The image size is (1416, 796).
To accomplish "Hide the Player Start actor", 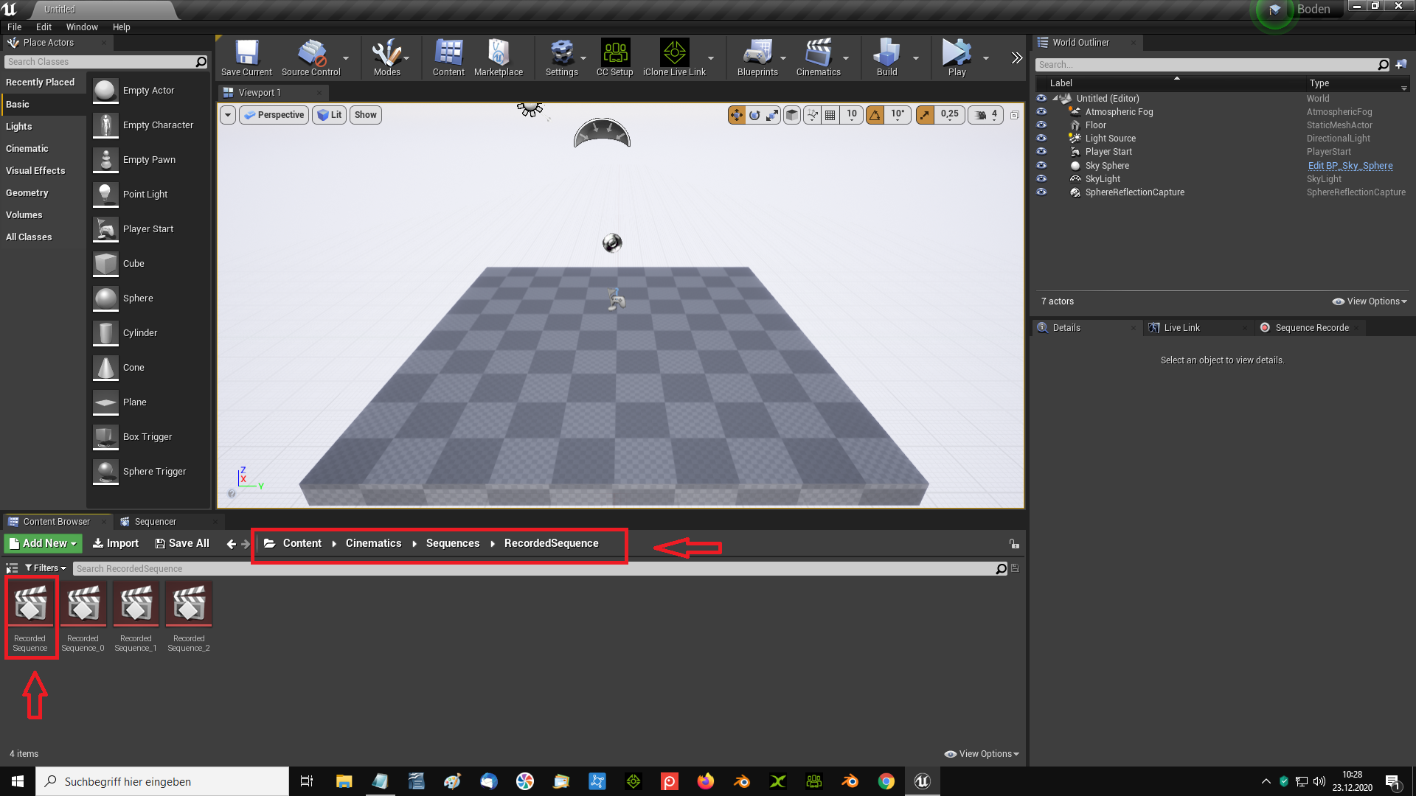I will (x=1041, y=152).
